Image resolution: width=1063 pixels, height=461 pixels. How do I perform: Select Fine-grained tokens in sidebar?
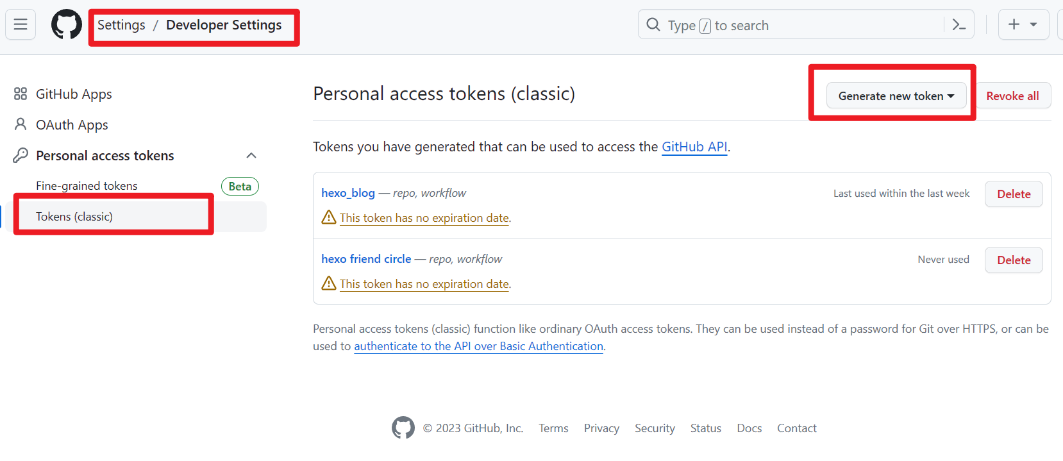(x=87, y=185)
